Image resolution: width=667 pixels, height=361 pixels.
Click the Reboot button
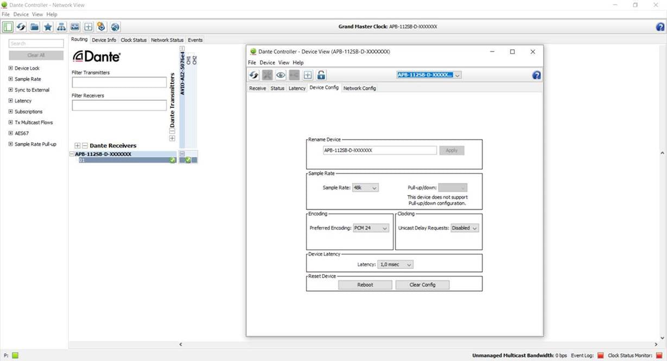coord(365,285)
